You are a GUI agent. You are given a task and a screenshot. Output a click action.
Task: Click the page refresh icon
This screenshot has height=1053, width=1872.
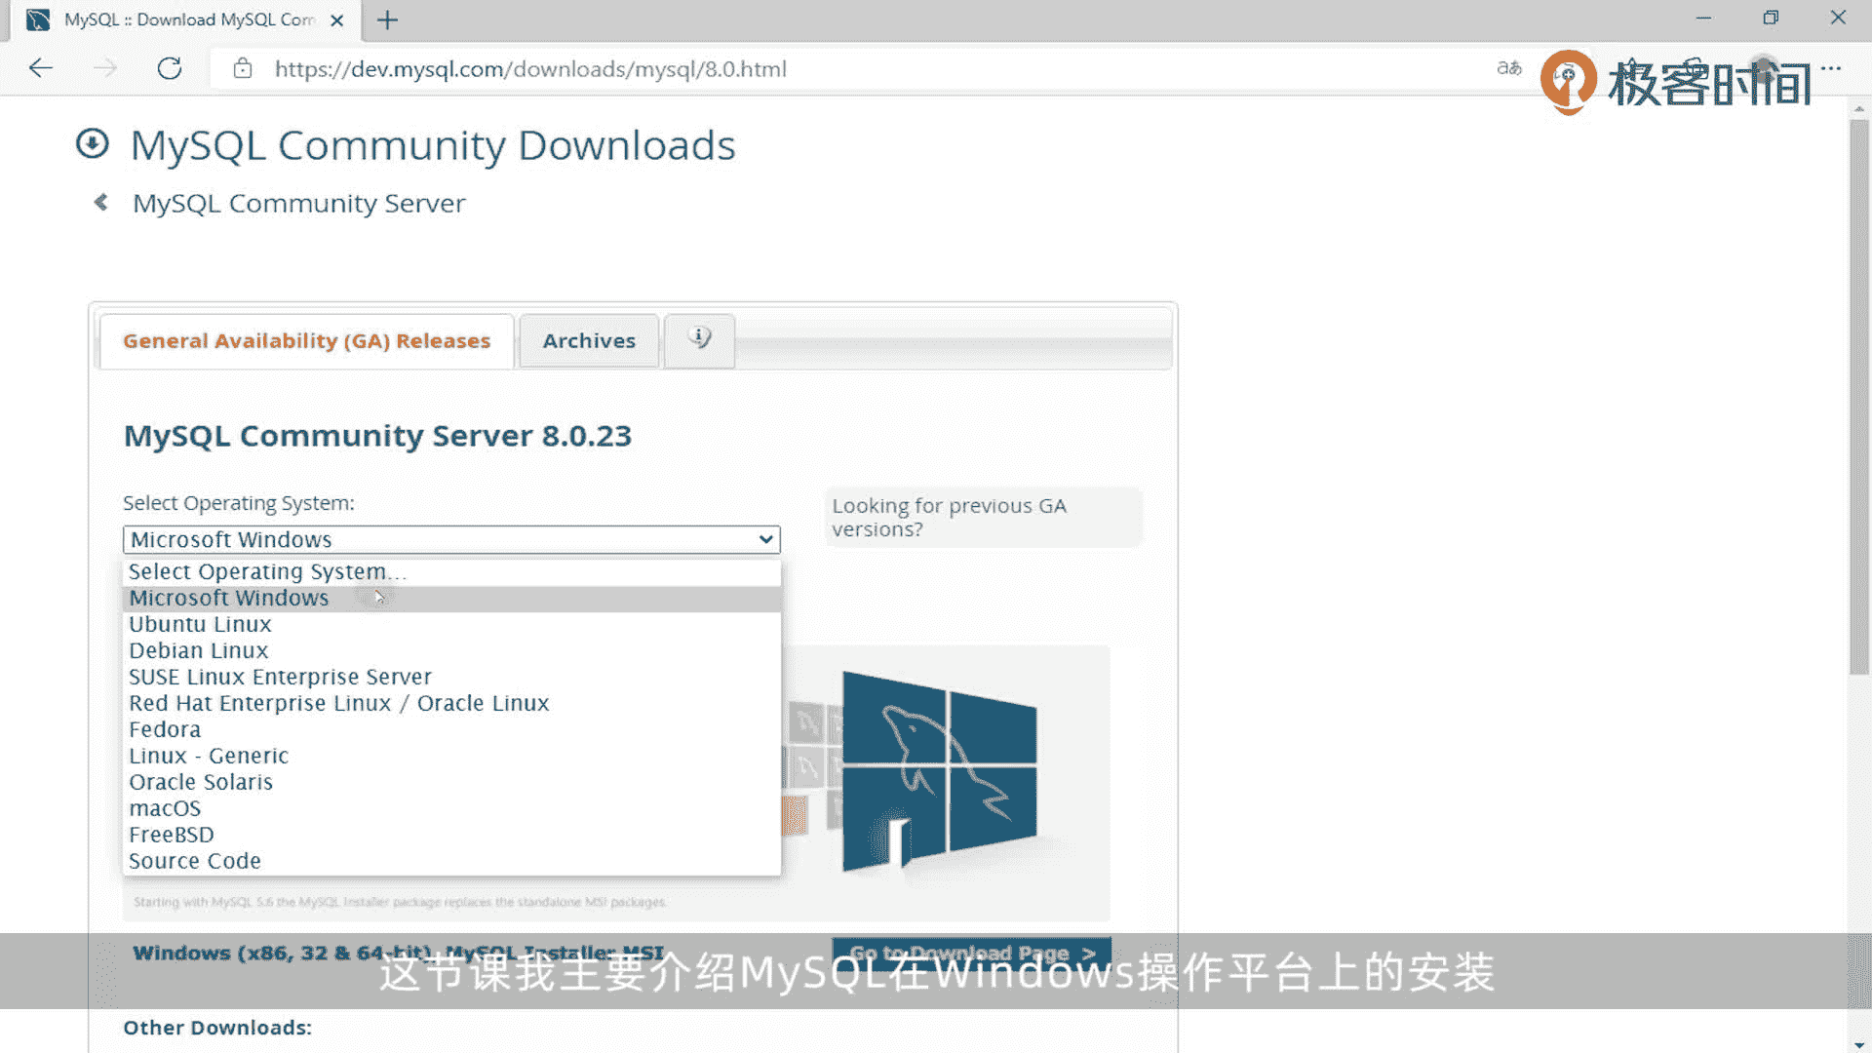(x=170, y=68)
